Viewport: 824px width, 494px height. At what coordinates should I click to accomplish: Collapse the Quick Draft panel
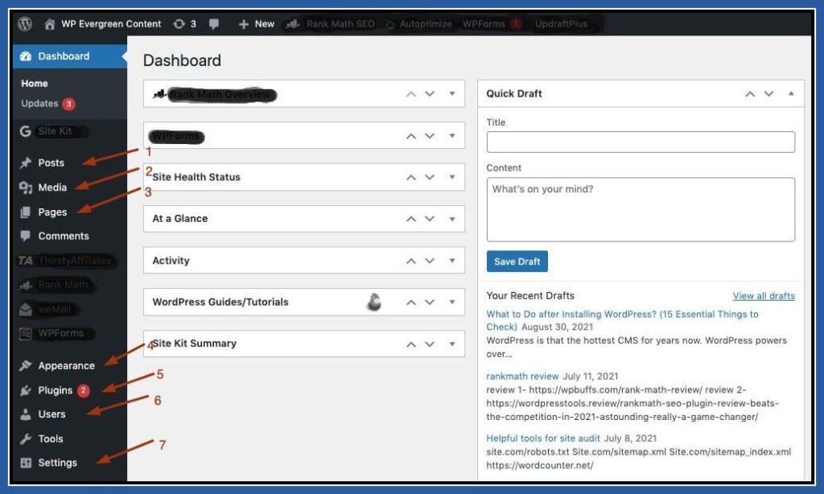(791, 93)
